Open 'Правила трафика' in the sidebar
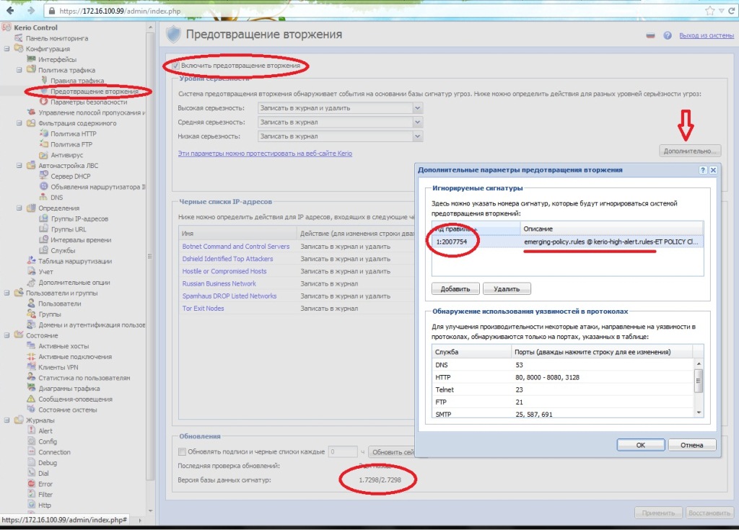The image size is (739, 530). [x=77, y=81]
